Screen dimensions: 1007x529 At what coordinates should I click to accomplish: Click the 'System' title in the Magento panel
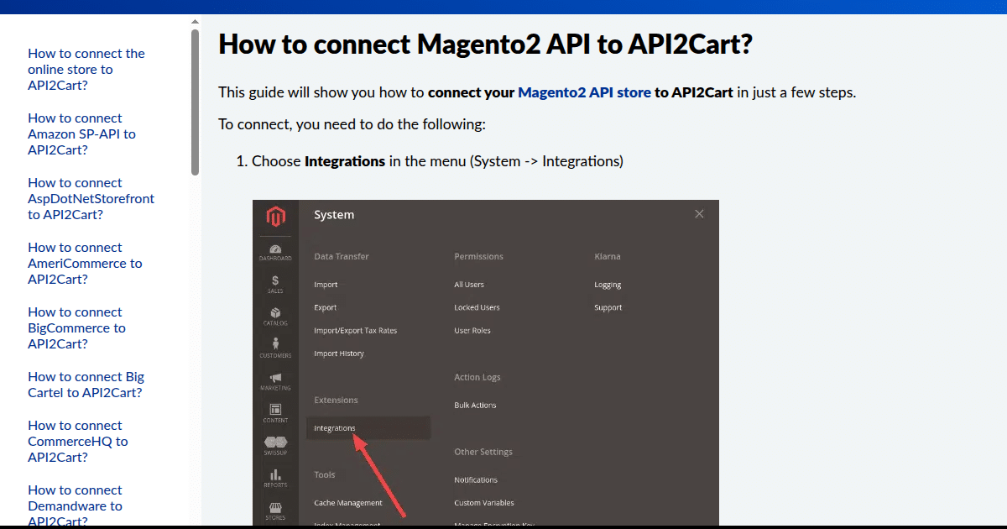pos(334,215)
